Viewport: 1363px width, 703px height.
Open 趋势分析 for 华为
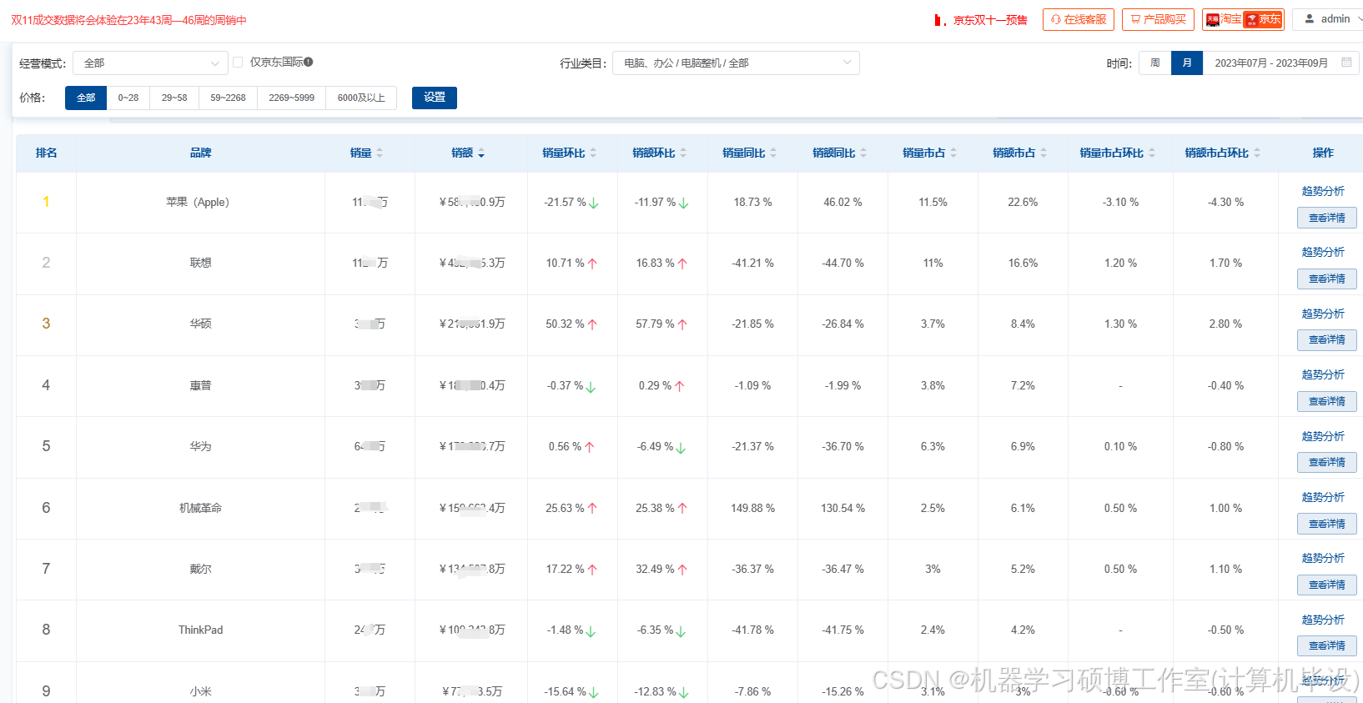tap(1323, 436)
